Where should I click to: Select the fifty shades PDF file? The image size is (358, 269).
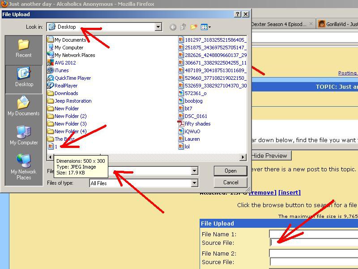coord(197,124)
